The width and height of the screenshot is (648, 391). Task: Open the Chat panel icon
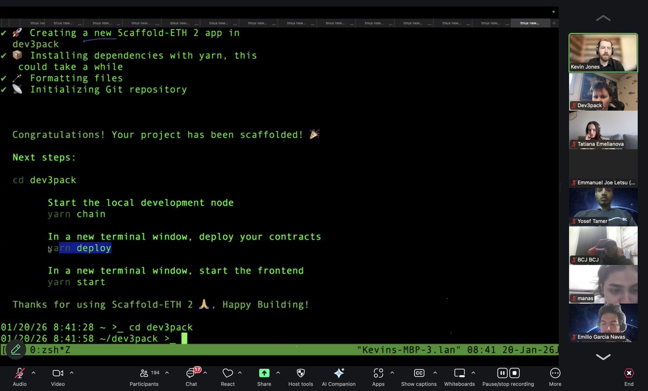tap(191, 373)
